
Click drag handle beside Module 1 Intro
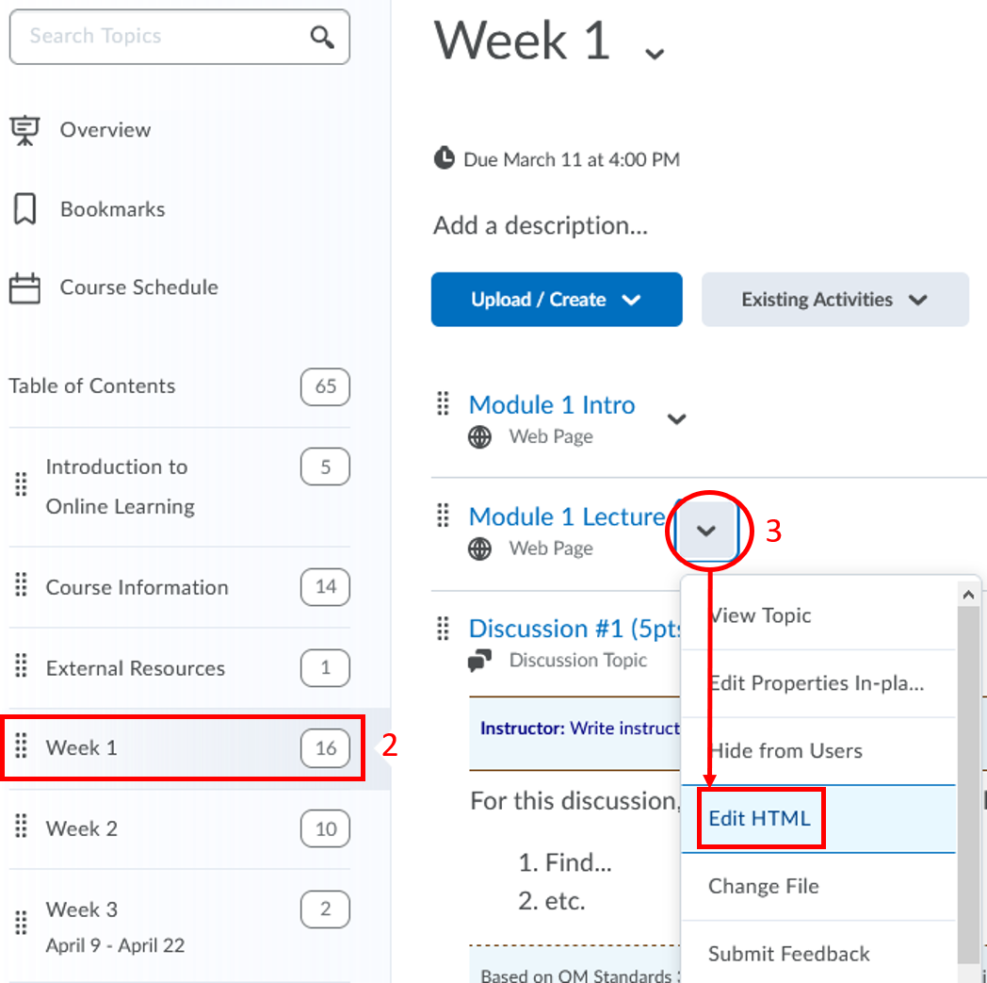pyautogui.click(x=443, y=405)
